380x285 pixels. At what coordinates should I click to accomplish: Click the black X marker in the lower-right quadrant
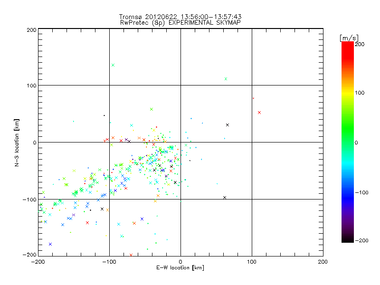coord(225,198)
